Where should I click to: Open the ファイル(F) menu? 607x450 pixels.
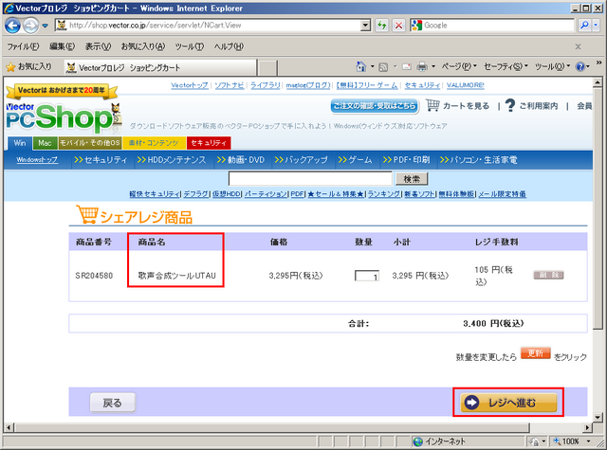pyautogui.click(x=23, y=46)
